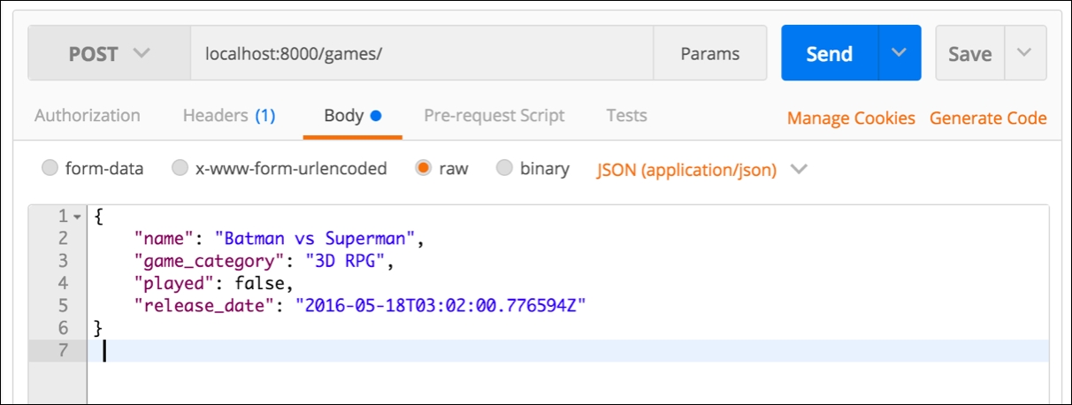The height and width of the screenshot is (405, 1072).
Task: Click the Manage Cookies link
Action: pyautogui.click(x=851, y=118)
